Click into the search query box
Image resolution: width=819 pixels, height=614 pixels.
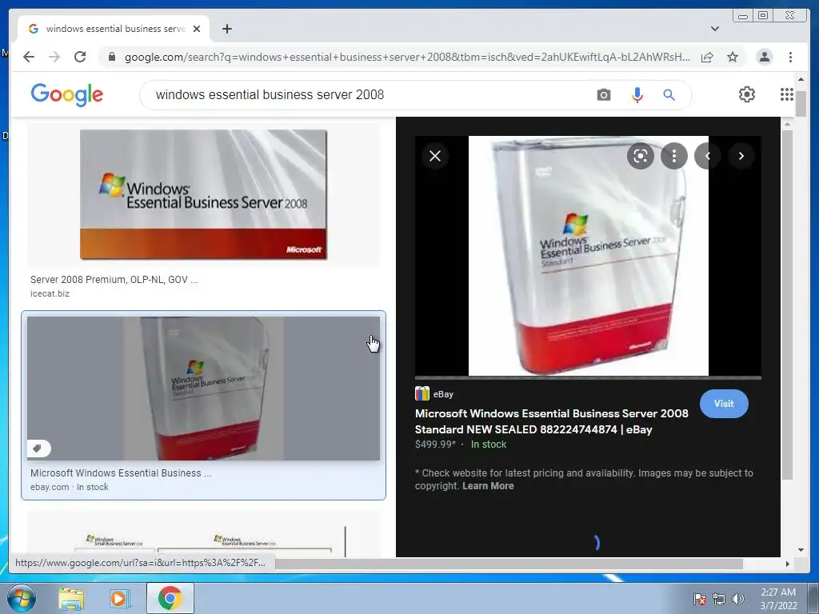click(366, 95)
